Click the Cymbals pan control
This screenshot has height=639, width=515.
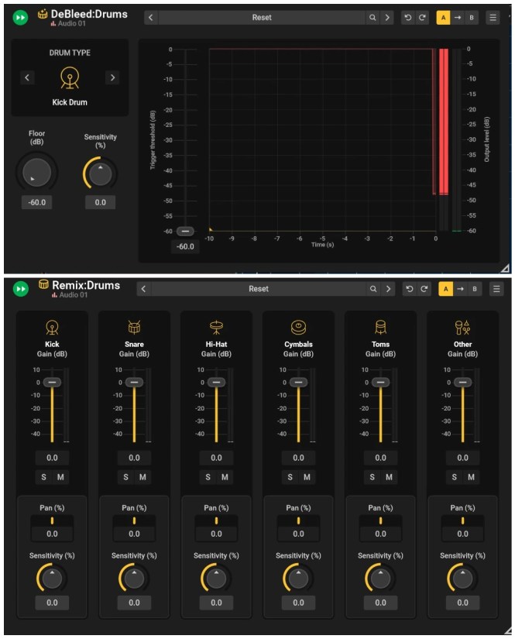tap(298, 520)
